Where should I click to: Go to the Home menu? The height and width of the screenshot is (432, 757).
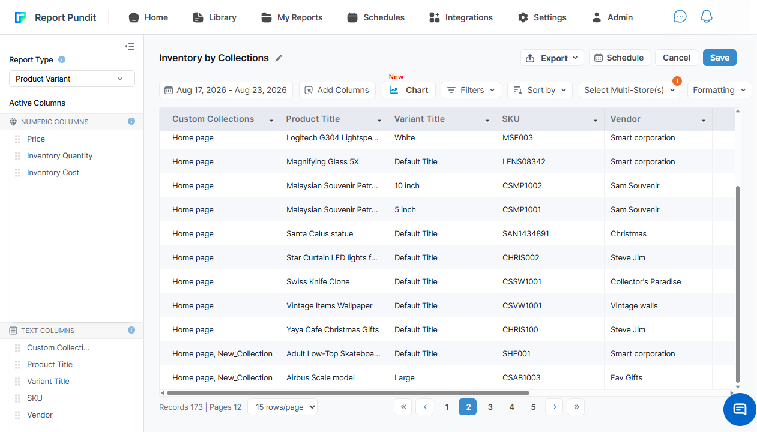point(148,17)
